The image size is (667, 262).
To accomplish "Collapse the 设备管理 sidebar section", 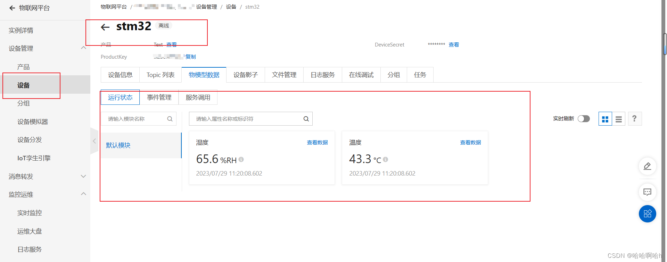I will [x=83, y=48].
